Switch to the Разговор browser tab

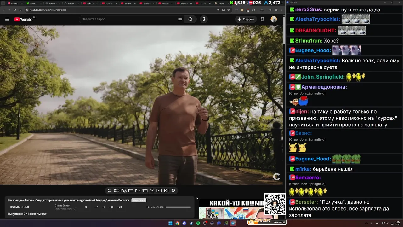point(165,3)
